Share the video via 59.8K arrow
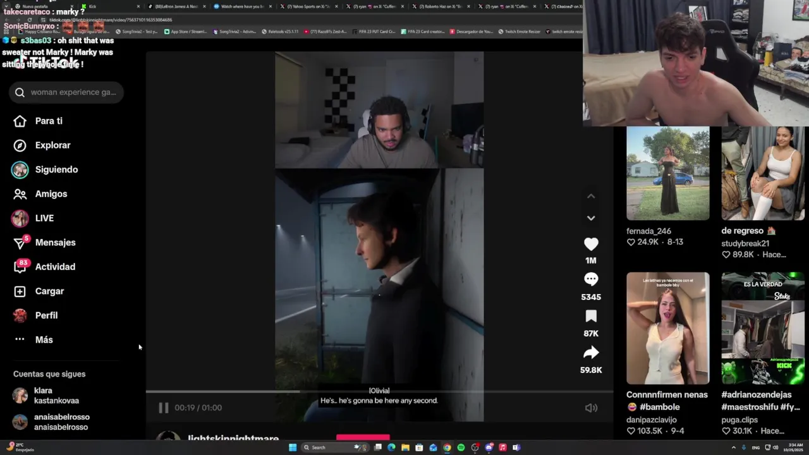This screenshot has height=455, width=809. pos(591,353)
